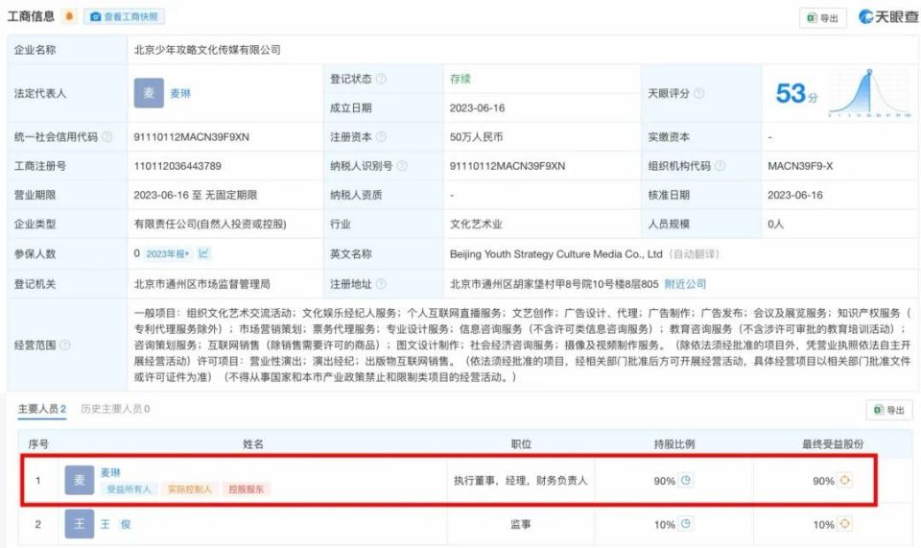This screenshot has height=548, width=921.
Task: Click help icon next to 注册地址
Action: (x=381, y=284)
